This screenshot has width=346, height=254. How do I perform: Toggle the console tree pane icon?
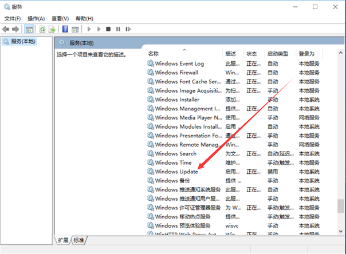pos(29,29)
